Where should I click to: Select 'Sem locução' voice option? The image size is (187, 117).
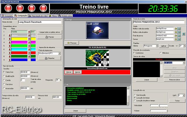click(134, 95)
